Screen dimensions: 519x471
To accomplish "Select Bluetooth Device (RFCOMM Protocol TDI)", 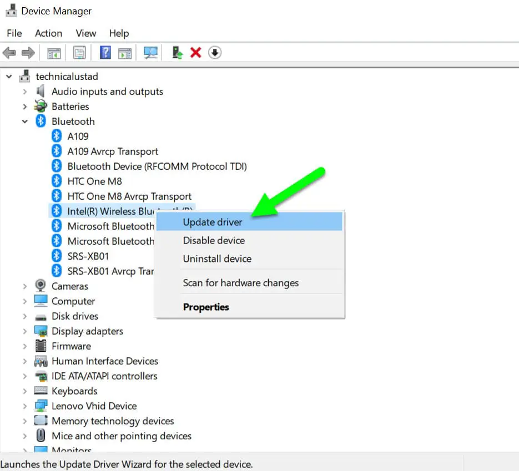I will [157, 166].
